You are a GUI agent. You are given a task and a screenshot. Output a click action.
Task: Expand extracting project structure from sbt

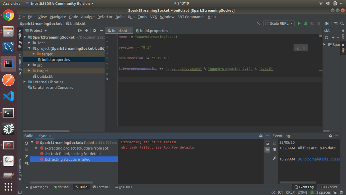coord(36,148)
